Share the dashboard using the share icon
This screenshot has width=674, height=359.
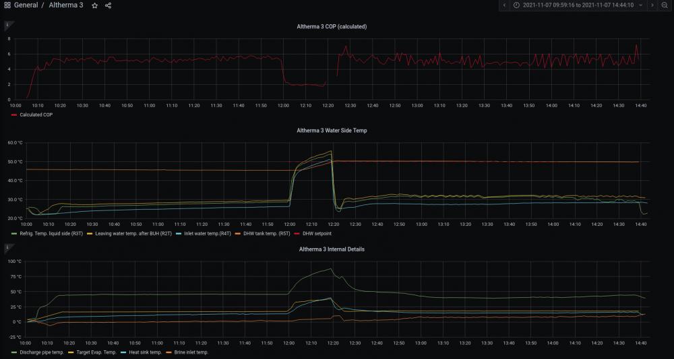[x=109, y=5]
